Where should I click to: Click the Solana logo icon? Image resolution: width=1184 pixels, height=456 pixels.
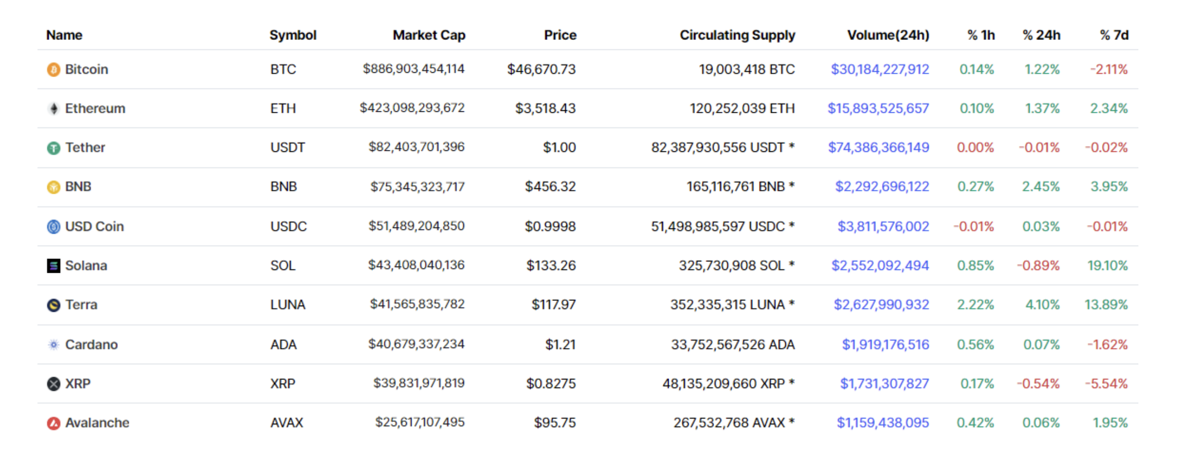pyautogui.click(x=53, y=266)
